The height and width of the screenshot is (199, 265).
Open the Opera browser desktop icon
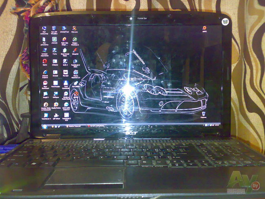click(44, 62)
